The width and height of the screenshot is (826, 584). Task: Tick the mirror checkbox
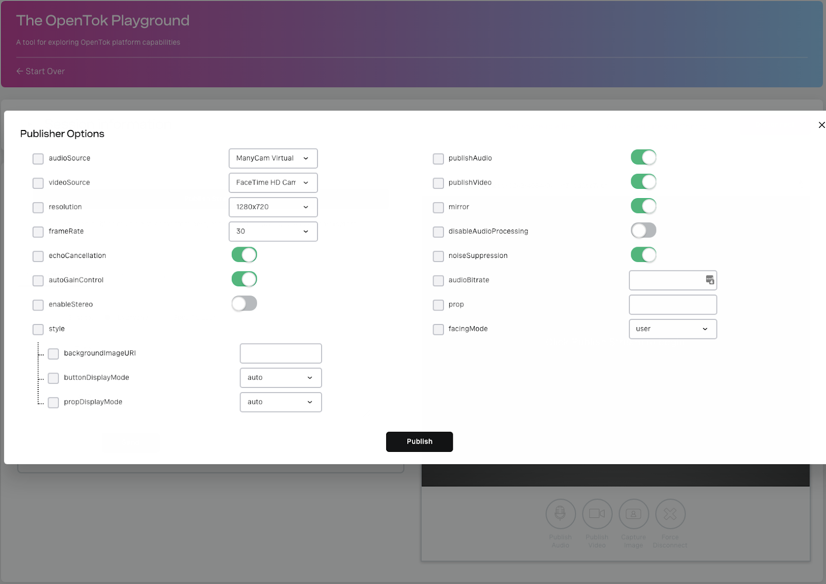coord(438,207)
